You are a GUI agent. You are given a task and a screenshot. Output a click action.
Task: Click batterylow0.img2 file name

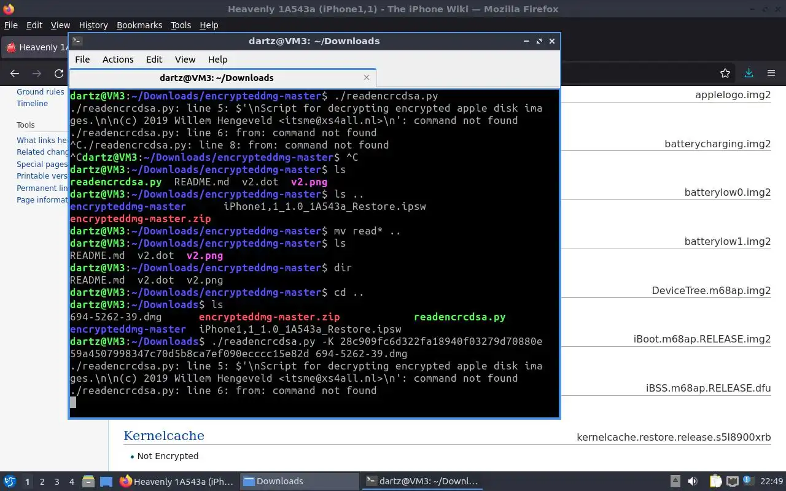pyautogui.click(x=728, y=192)
